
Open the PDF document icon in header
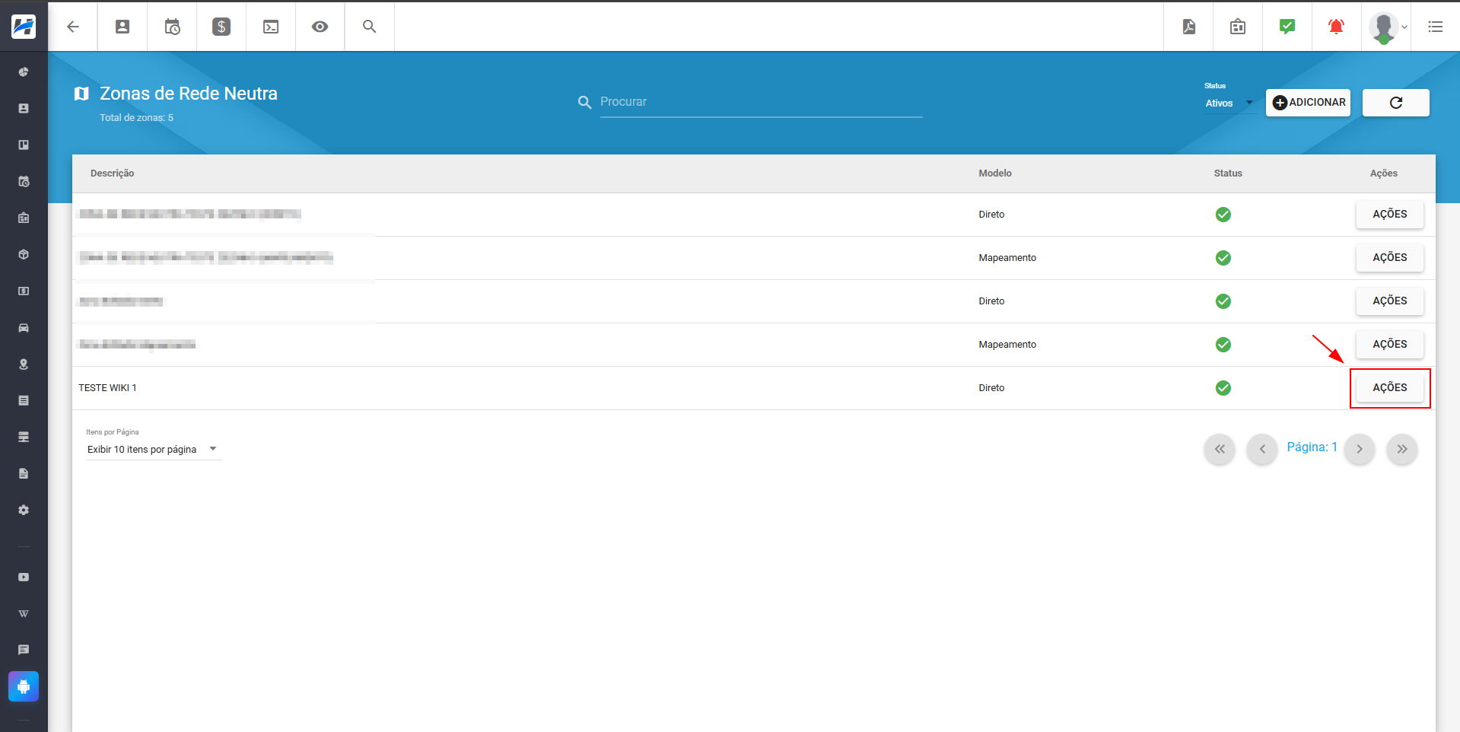point(1189,27)
